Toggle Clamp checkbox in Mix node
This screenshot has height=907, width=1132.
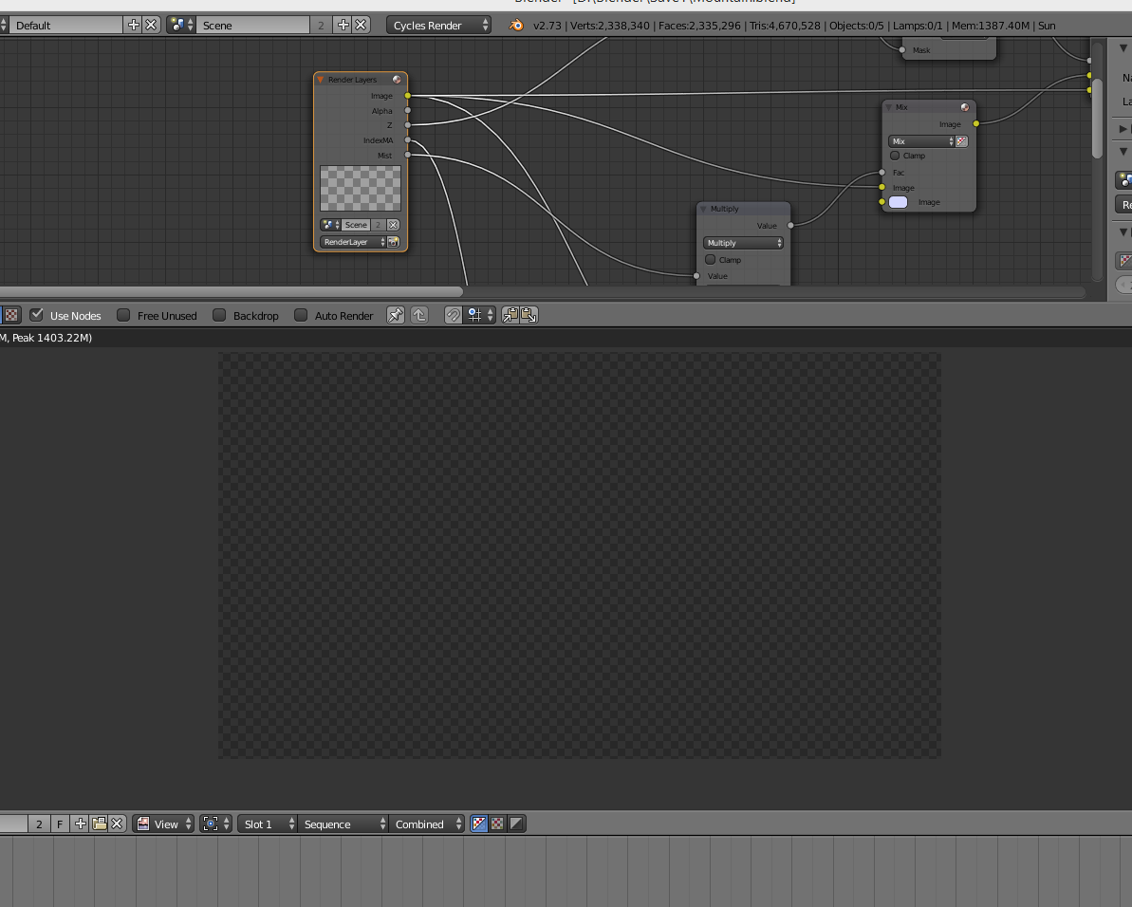pos(895,156)
